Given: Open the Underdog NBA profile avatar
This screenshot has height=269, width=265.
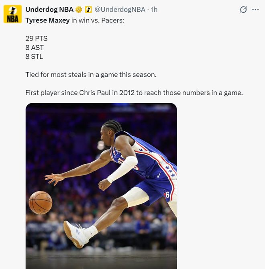Looking at the screenshot, I should (x=13, y=14).
